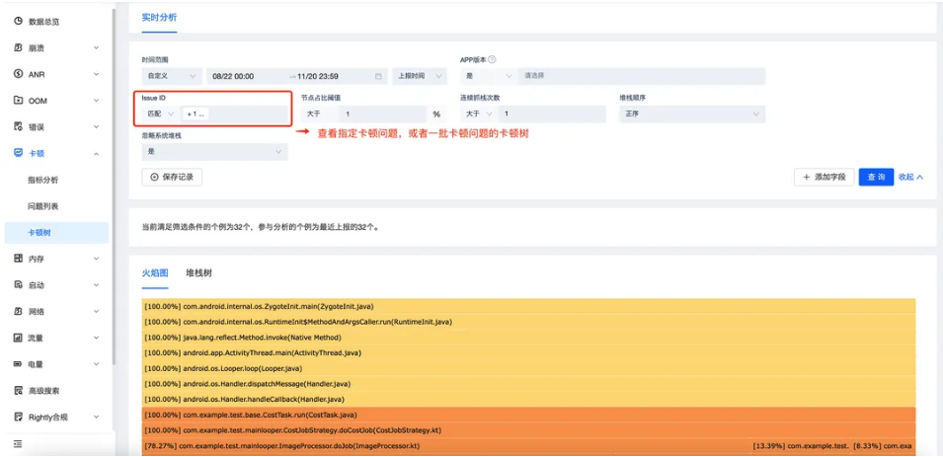Click Handler.dispatchMessage flame bar
This screenshot has width=943, height=457.
coord(528,384)
